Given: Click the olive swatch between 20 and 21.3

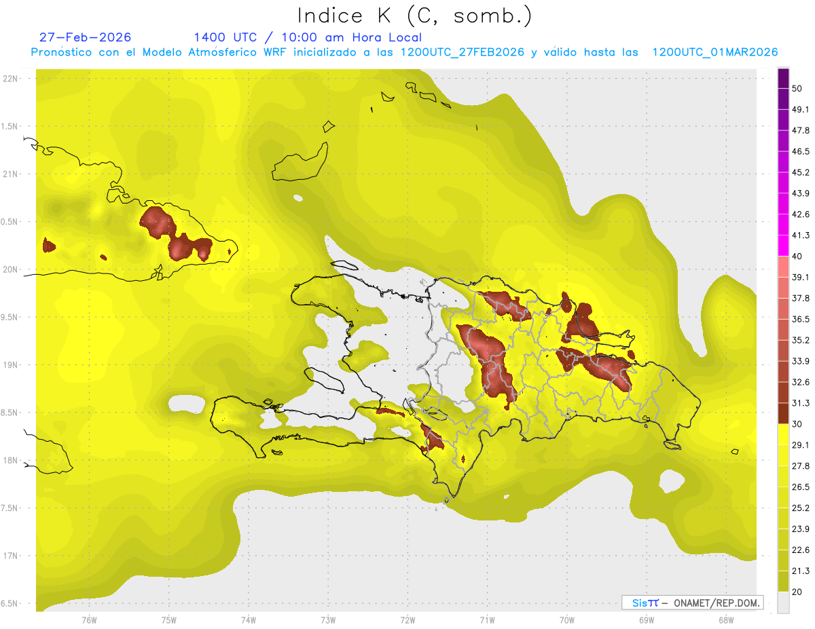Looking at the screenshot, I should coord(783,581).
